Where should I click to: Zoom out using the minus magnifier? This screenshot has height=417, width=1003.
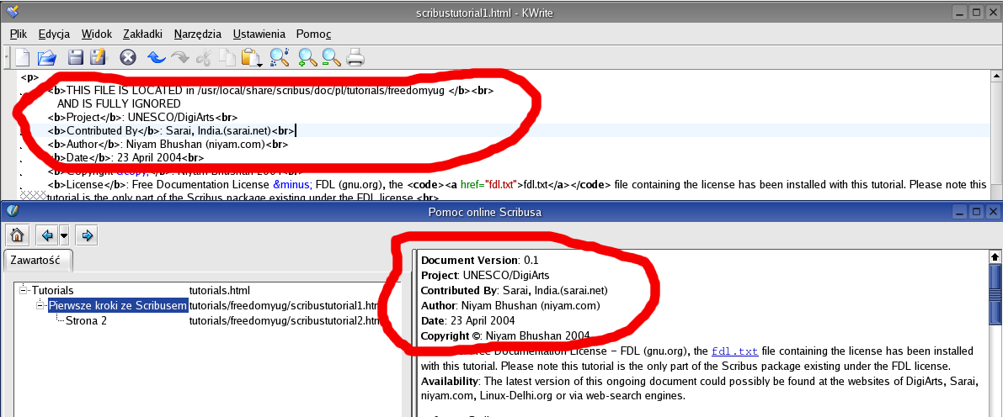pyautogui.click(x=331, y=57)
